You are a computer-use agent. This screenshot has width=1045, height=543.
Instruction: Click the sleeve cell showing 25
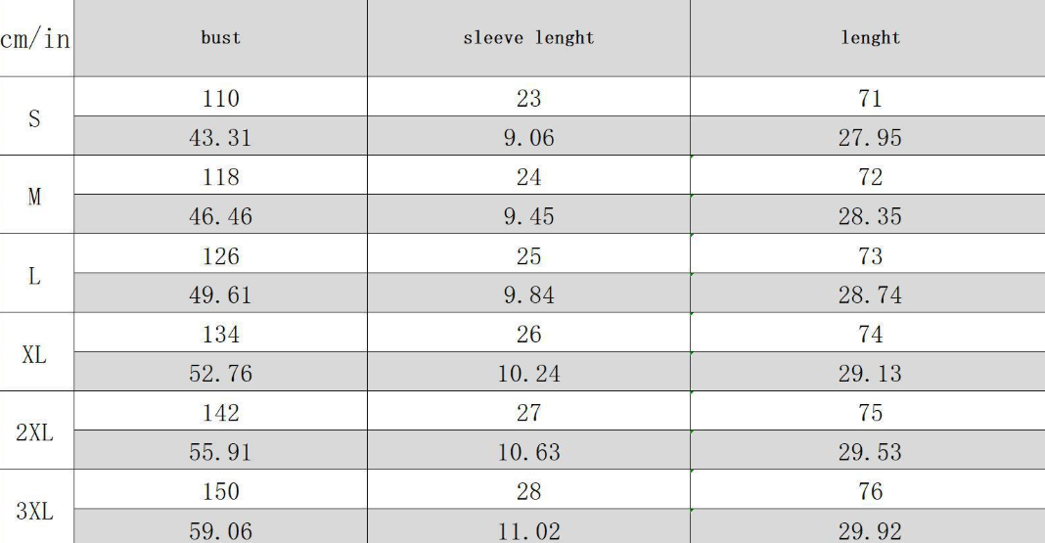coord(528,253)
